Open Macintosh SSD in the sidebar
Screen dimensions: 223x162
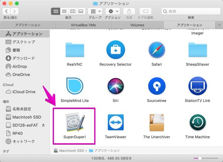click(x=25, y=117)
